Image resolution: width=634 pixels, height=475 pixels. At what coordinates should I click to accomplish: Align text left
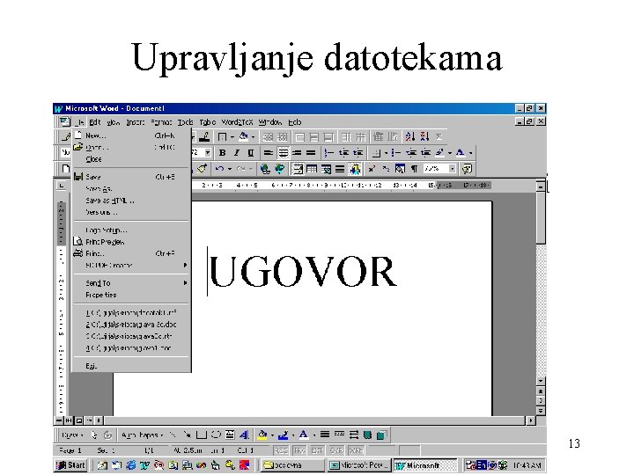268,153
